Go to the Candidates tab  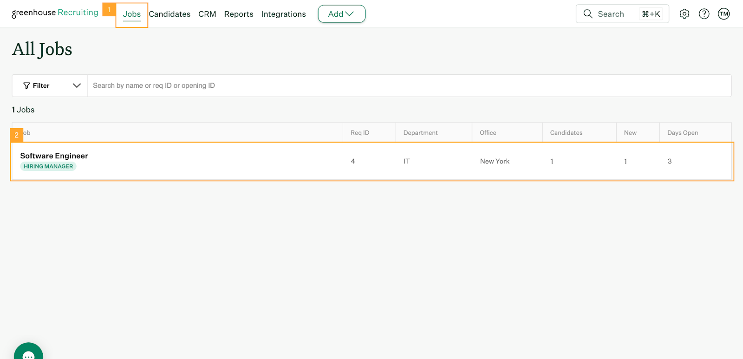coord(169,14)
